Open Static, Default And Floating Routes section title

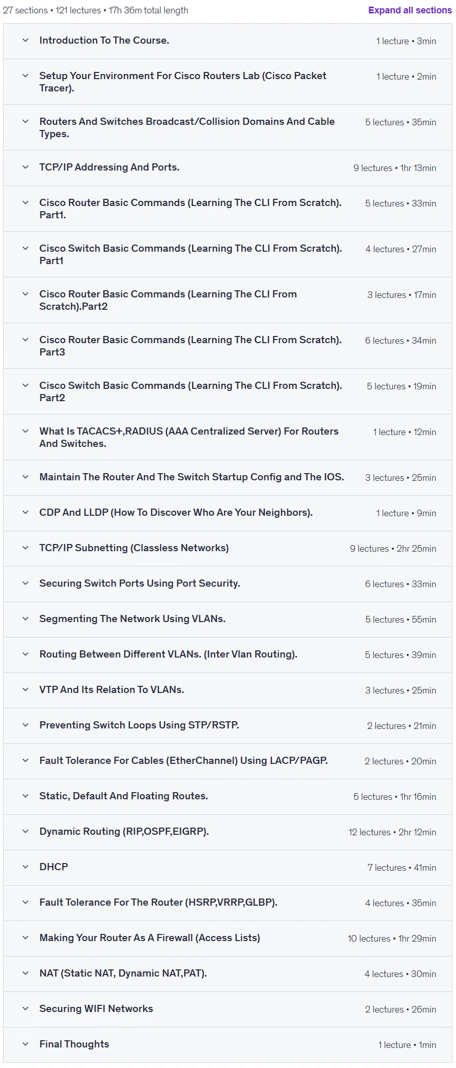click(124, 796)
